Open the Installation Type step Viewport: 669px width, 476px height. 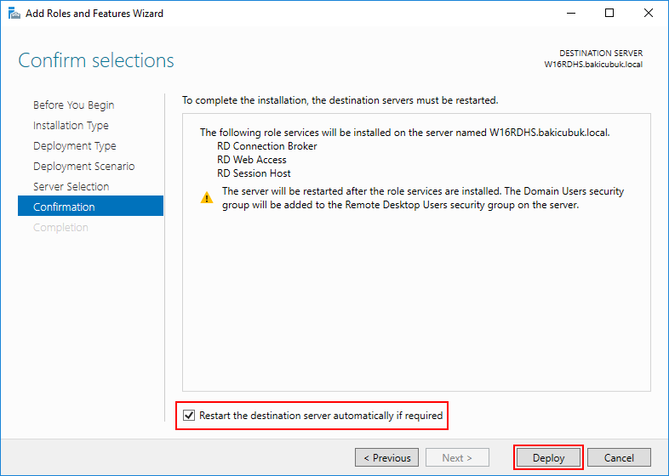(x=71, y=125)
